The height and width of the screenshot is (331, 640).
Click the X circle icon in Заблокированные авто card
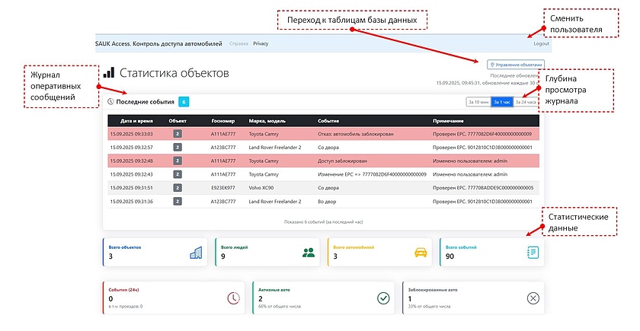pos(533,298)
